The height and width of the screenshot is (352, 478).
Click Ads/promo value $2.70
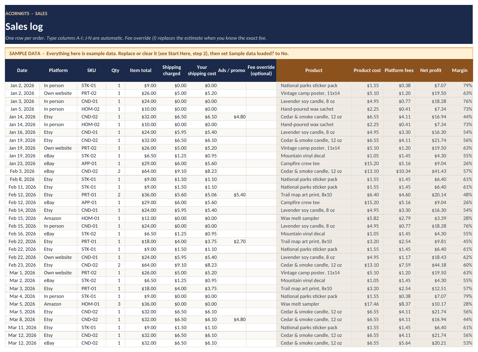232,241
